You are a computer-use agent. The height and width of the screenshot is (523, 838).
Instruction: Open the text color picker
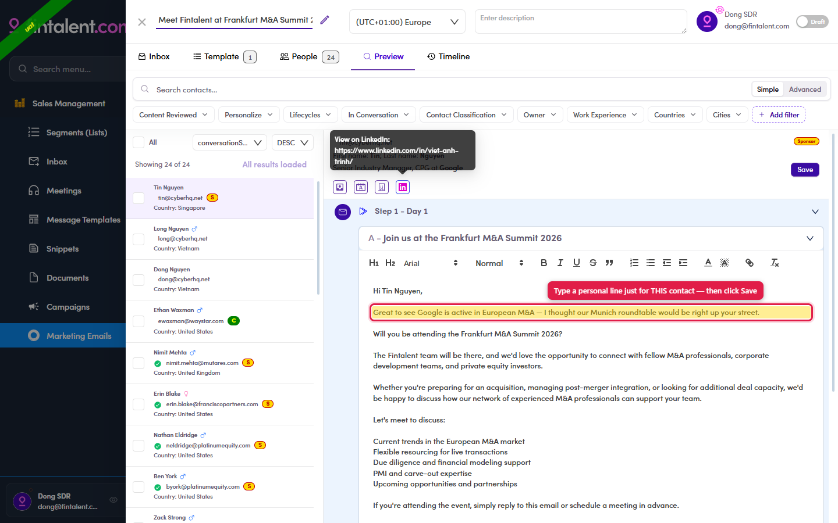tap(708, 263)
